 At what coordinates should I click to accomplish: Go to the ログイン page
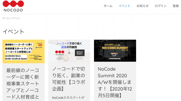point(161,6)
